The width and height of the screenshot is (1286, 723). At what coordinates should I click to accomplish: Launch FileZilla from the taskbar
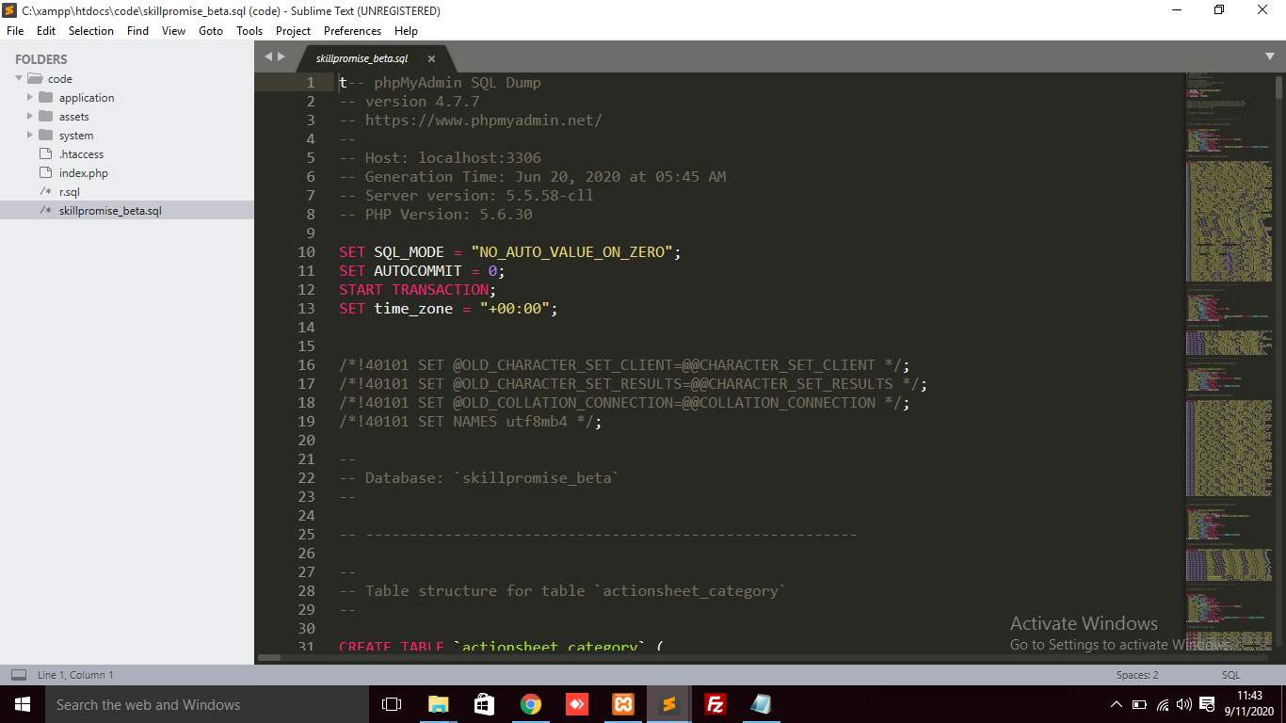pos(715,704)
